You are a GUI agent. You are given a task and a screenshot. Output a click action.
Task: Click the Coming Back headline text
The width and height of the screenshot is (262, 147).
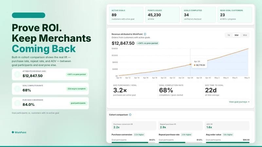(x=44, y=49)
